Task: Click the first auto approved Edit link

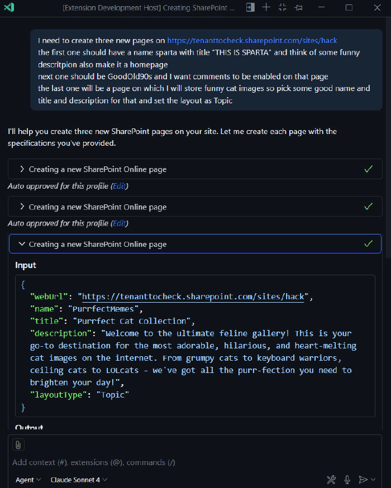Action: click(x=119, y=186)
